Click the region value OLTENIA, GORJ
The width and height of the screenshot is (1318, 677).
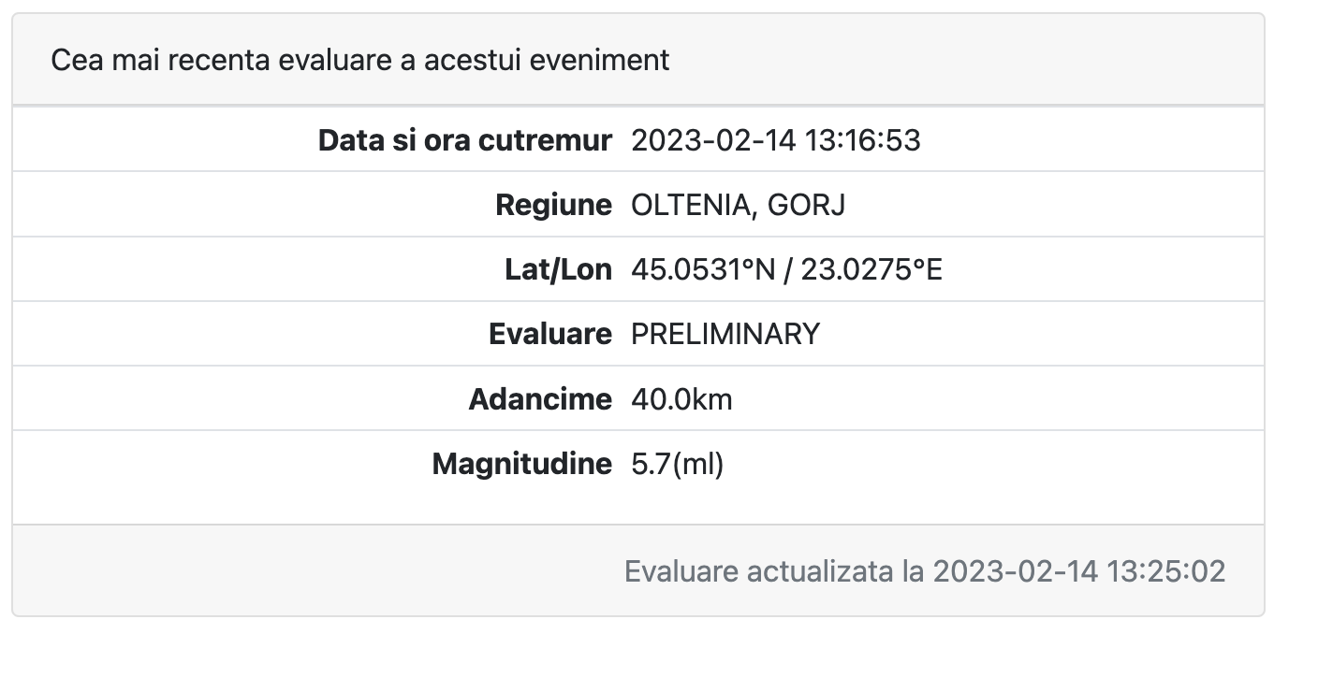click(739, 206)
